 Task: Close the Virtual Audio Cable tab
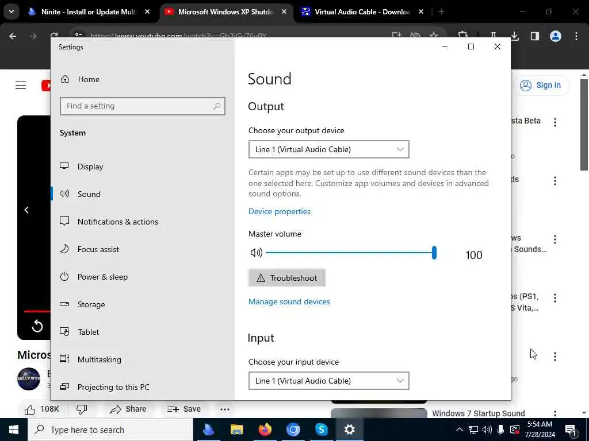point(421,11)
